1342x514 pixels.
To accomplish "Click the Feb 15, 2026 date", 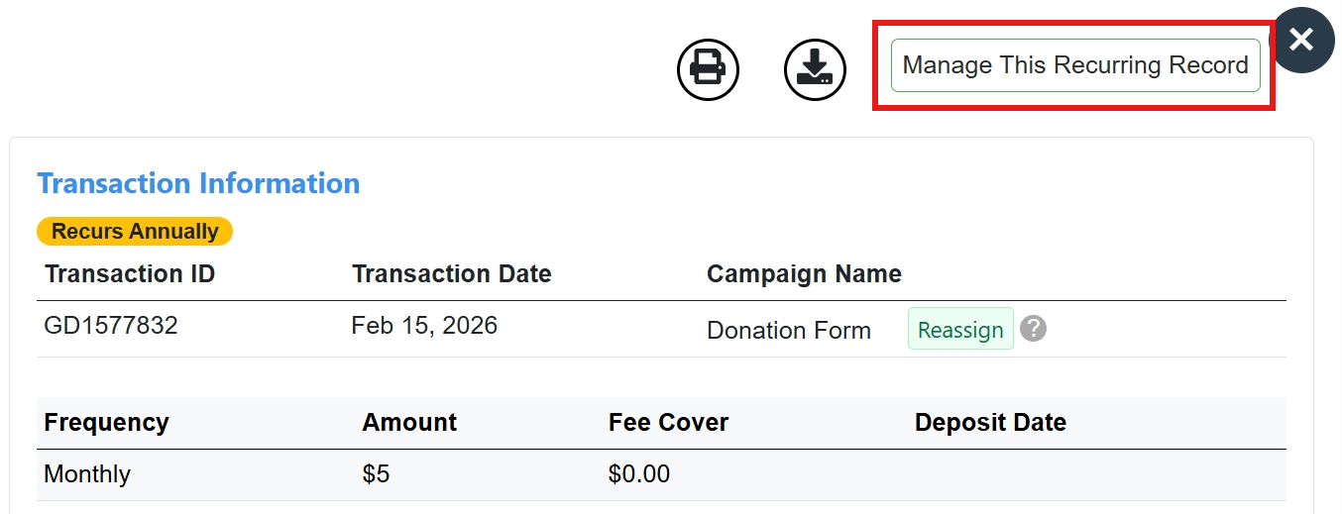I will pyautogui.click(x=424, y=326).
